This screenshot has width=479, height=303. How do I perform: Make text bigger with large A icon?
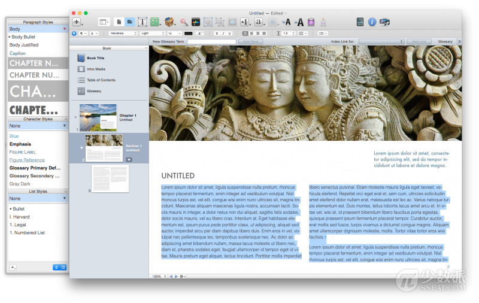[299, 22]
